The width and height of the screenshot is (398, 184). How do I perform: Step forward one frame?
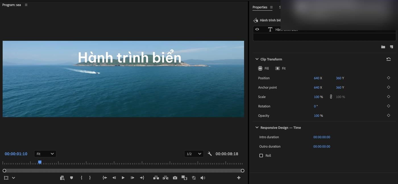tap(132, 178)
